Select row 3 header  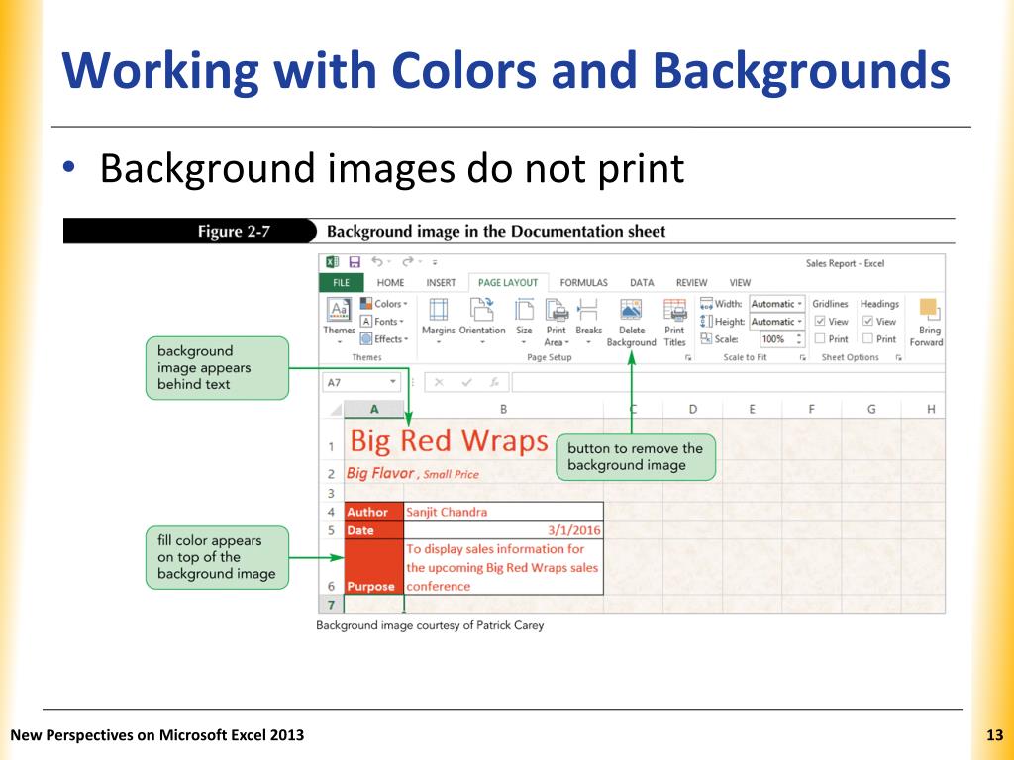[331, 493]
